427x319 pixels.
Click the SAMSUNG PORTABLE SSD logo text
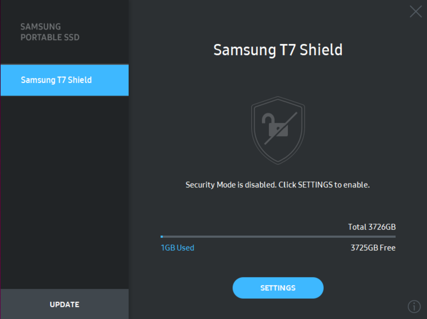(50, 32)
